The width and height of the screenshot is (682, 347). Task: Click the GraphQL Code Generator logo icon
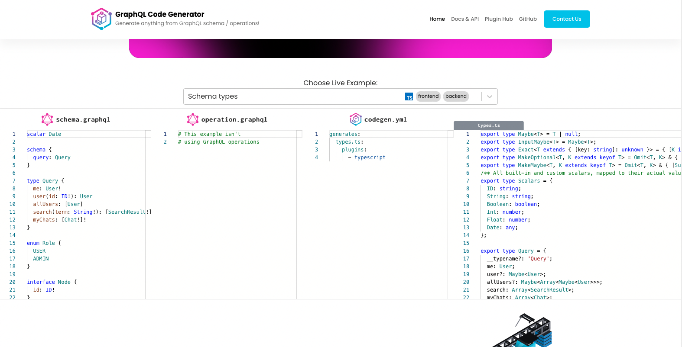coord(101,19)
